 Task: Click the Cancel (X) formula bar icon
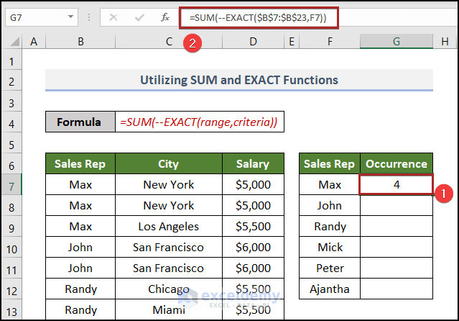tap(113, 17)
